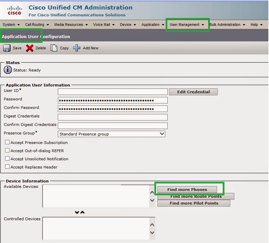Click Find more Phones button
This screenshot has width=269, height=243.
(187, 190)
